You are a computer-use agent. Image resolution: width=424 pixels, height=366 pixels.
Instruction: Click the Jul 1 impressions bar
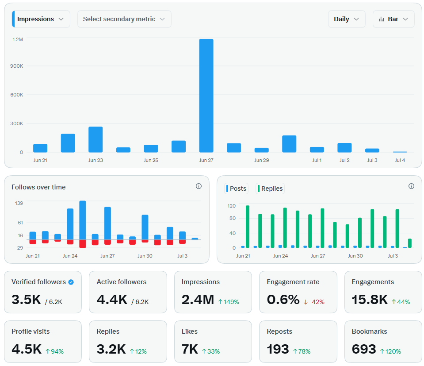pyautogui.click(x=317, y=150)
